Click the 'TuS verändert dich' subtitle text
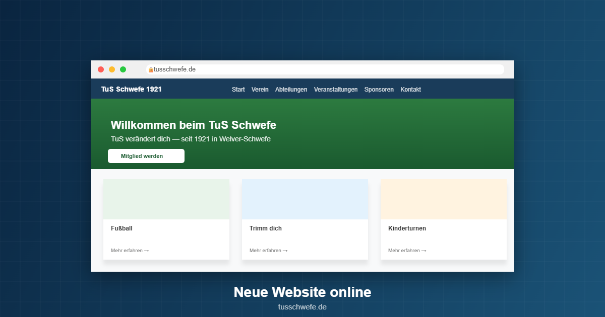This screenshot has width=605, height=317. [191, 139]
